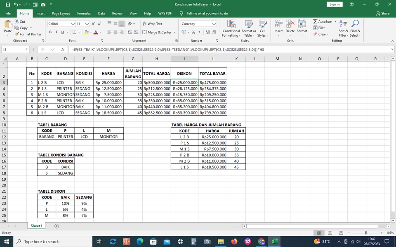Toggle Wrap Text
Screen dimensions: 396x247
tap(152, 24)
